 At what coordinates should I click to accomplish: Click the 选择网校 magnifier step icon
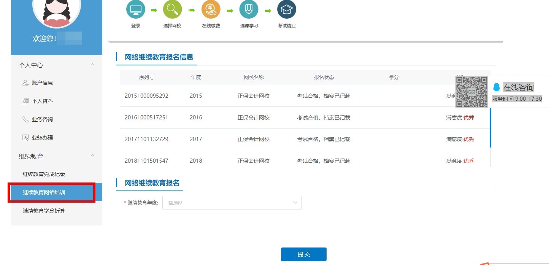[x=172, y=10]
